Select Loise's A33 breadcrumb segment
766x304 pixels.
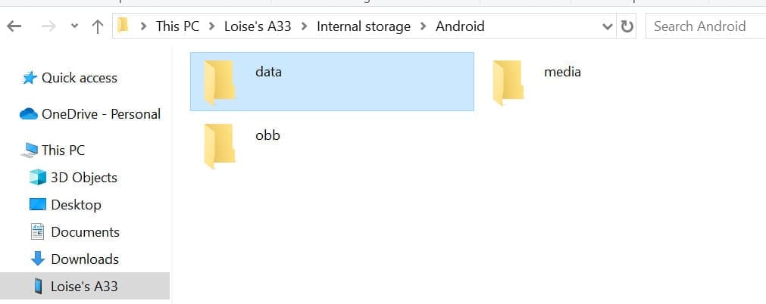coord(258,26)
